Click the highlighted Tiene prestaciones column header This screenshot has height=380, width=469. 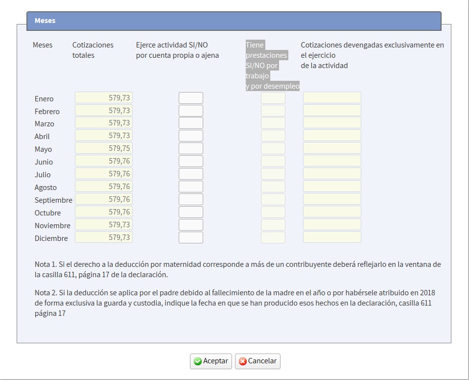(x=272, y=66)
